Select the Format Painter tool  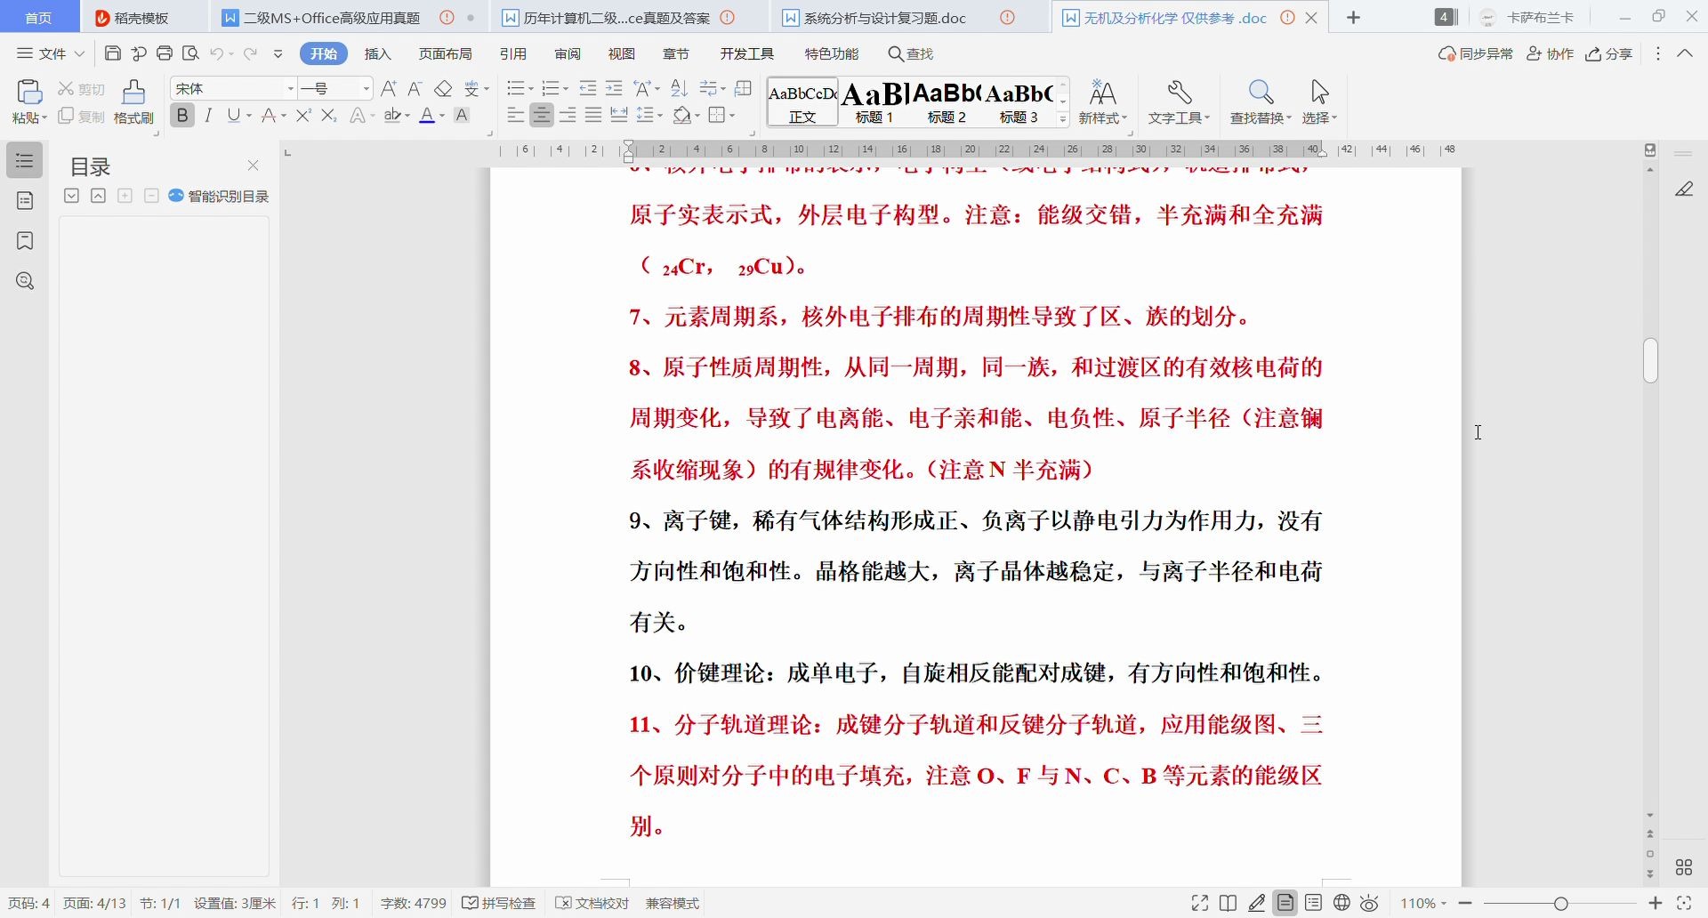point(133,101)
